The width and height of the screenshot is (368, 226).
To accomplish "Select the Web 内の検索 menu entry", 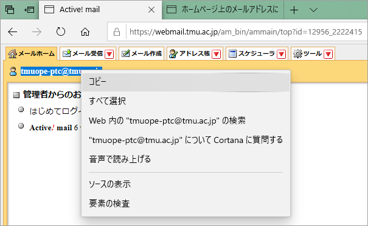I will pyautogui.click(x=186, y=121).
